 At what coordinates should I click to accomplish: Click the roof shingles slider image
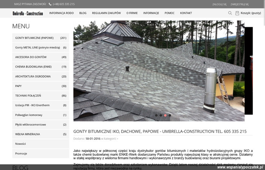[159, 71]
